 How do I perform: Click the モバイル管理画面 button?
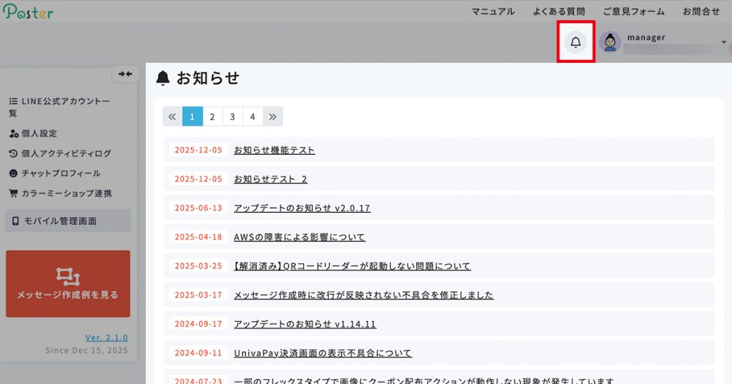(68, 221)
